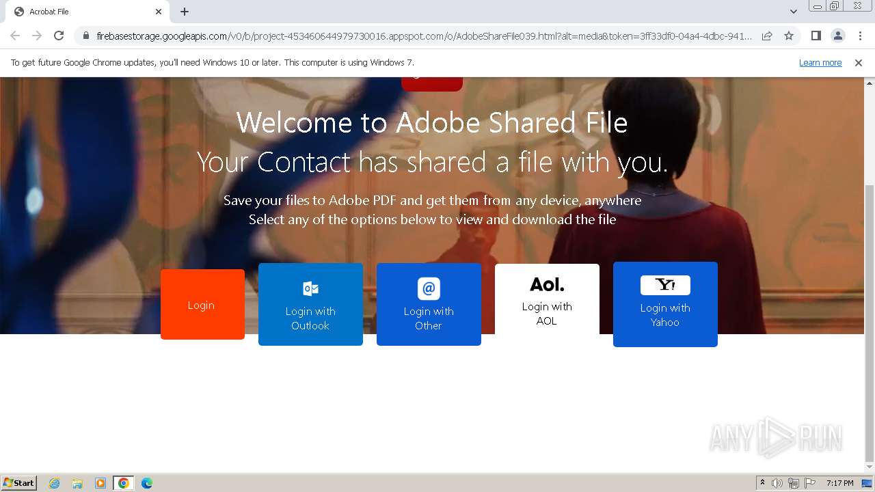This screenshot has height=492, width=875.
Task: Click the address bar URL
Action: (x=424, y=36)
